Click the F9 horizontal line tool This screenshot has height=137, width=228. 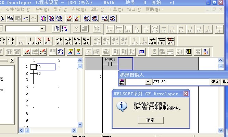[21, 41]
